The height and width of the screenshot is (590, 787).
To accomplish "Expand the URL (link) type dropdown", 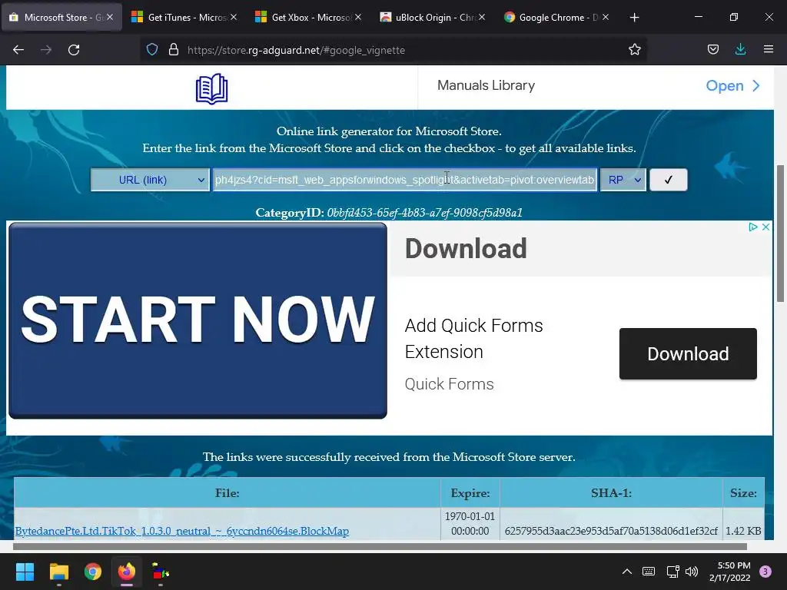I will click(x=150, y=180).
